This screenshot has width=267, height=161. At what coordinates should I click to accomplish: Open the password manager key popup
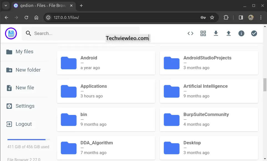pos(203,17)
